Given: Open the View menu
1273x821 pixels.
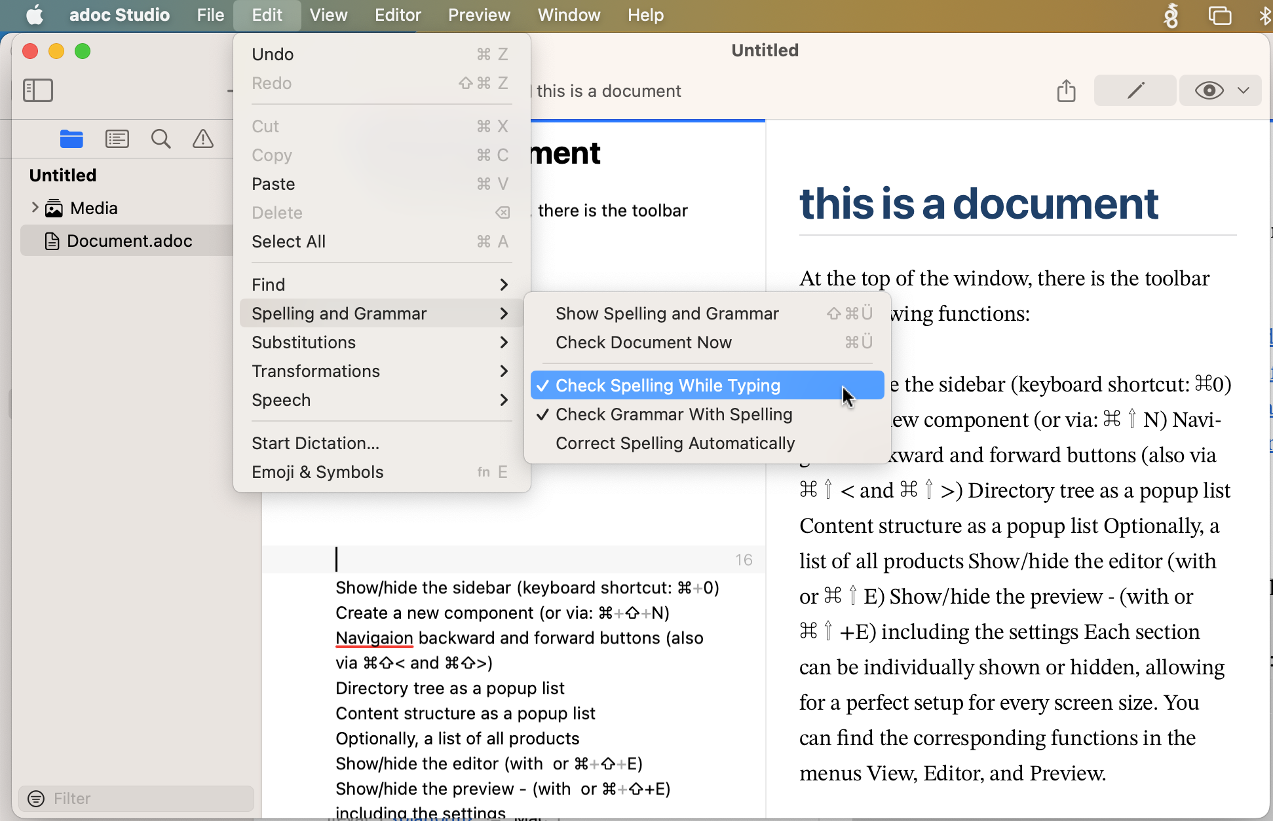Looking at the screenshot, I should pos(328,14).
